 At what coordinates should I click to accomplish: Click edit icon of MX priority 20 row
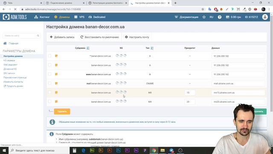pyautogui.click(x=56, y=101)
